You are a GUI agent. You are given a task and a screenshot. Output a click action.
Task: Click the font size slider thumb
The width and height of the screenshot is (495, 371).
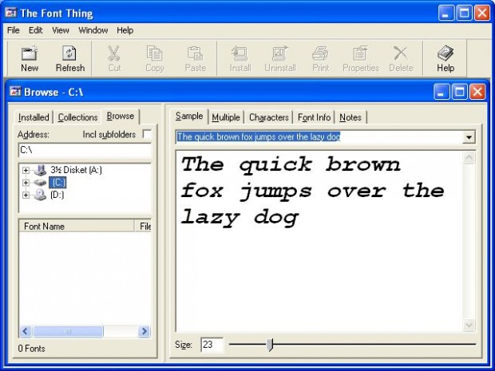[270, 345]
